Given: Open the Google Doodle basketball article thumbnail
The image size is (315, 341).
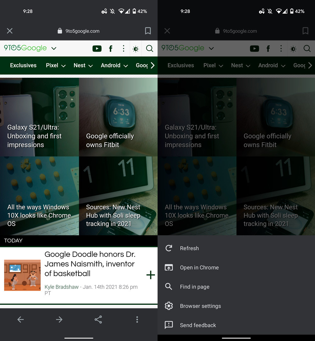Looking at the screenshot, I should [x=22, y=275].
